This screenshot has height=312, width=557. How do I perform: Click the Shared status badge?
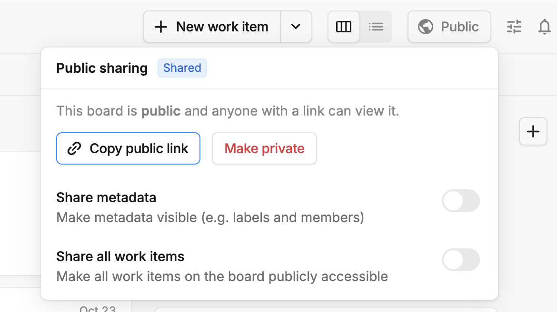[182, 68]
